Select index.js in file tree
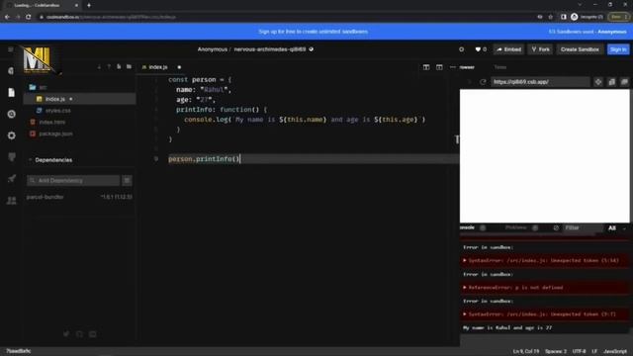Viewport: 633px width, 356px height. click(79, 99)
